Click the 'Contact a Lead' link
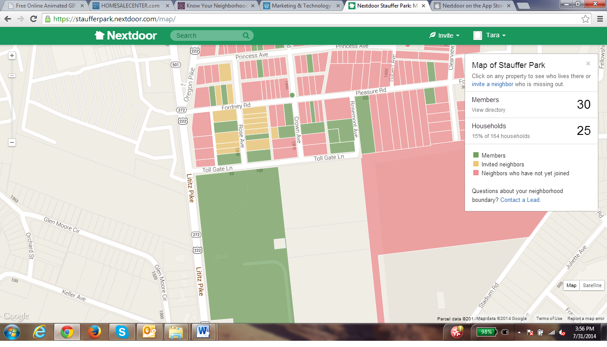Image resolution: width=607 pixels, height=347 pixels. (x=520, y=200)
